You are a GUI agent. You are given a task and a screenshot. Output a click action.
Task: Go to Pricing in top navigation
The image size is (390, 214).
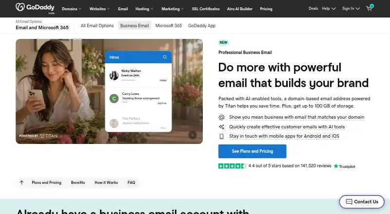click(x=266, y=9)
